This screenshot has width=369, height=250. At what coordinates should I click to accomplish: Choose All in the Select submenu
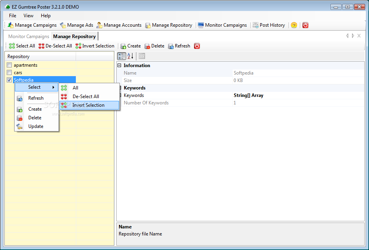[x=89, y=88]
